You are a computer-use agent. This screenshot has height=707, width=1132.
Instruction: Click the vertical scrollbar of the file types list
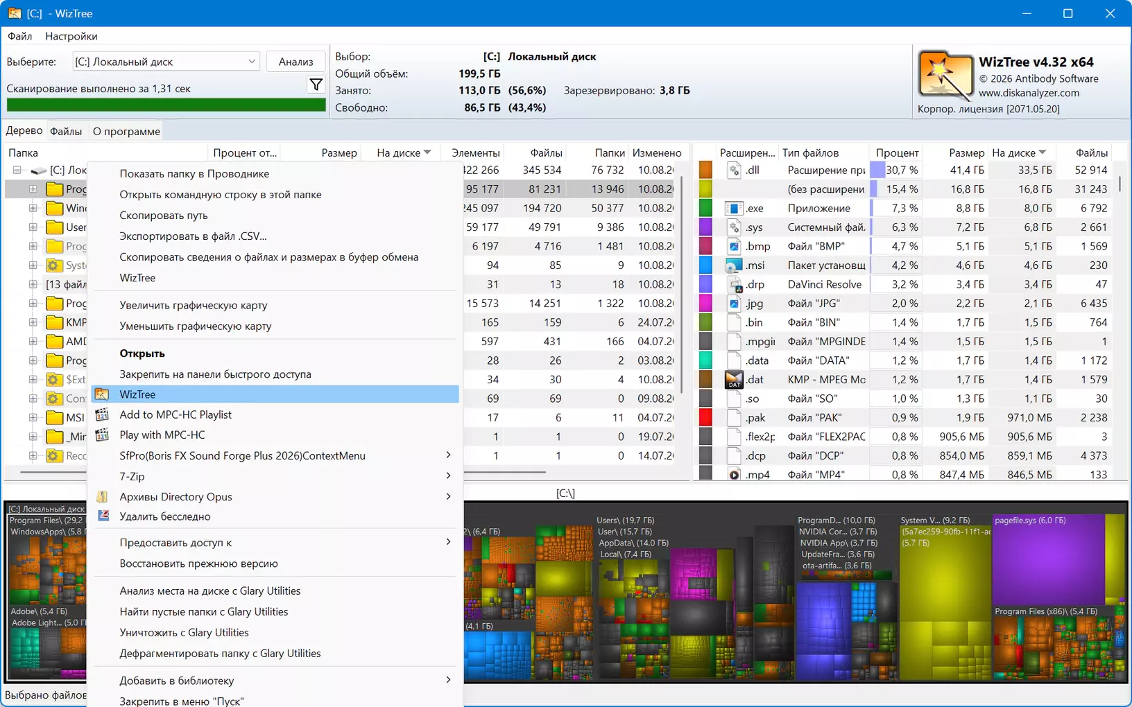[x=1121, y=184]
